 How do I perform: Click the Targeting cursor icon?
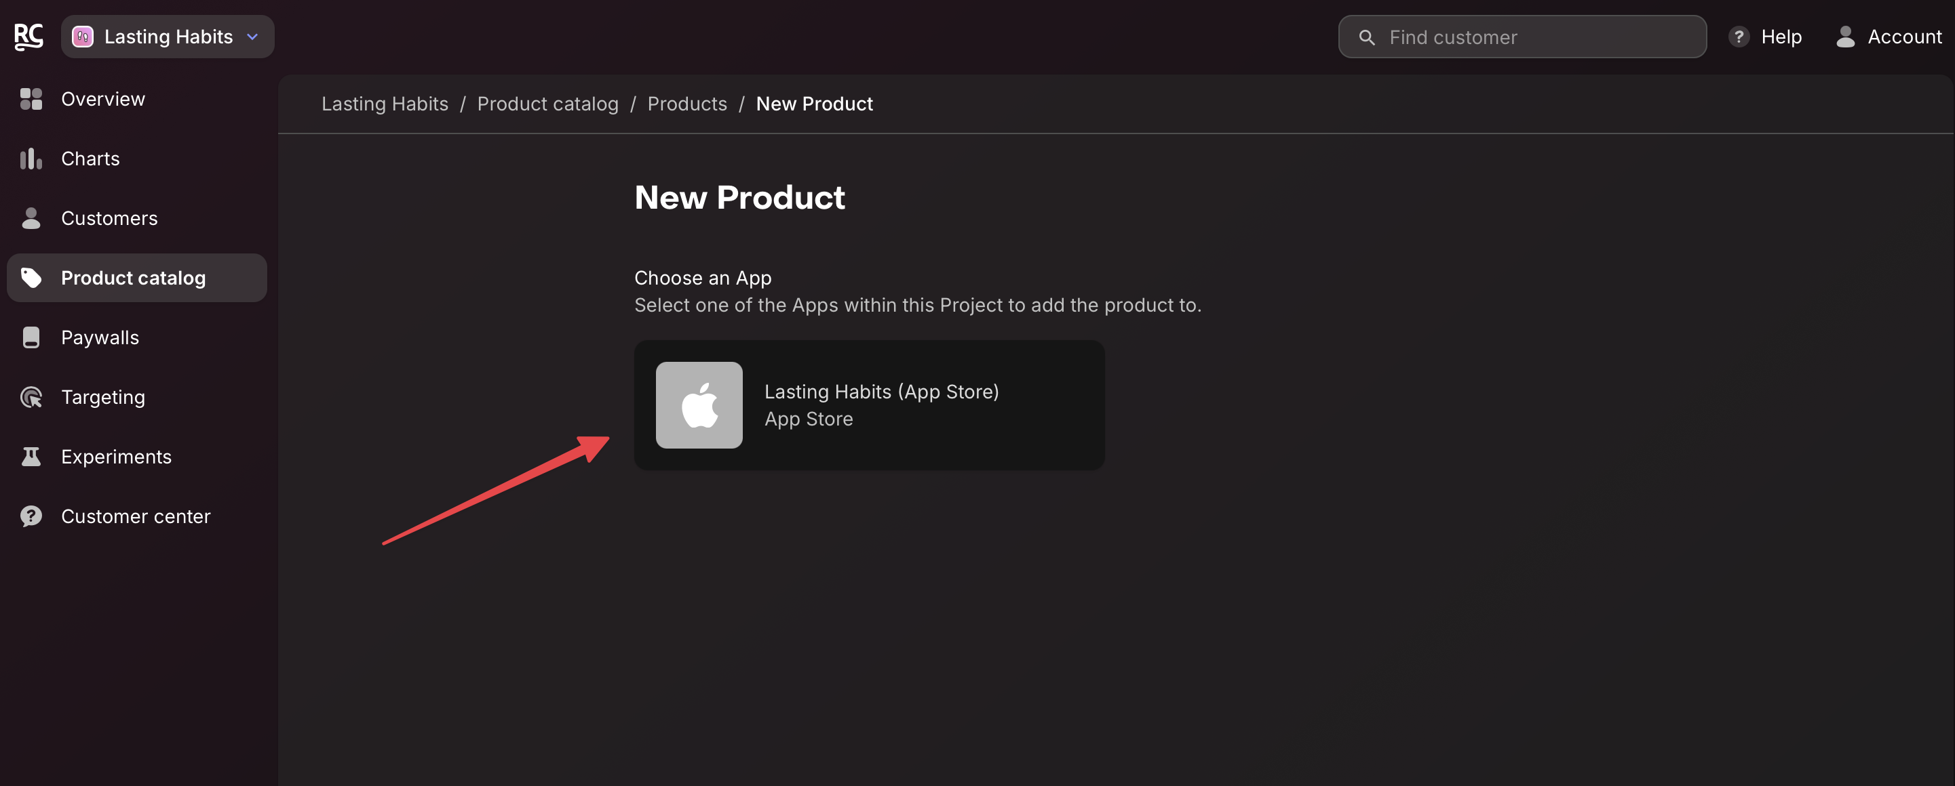pos(31,397)
